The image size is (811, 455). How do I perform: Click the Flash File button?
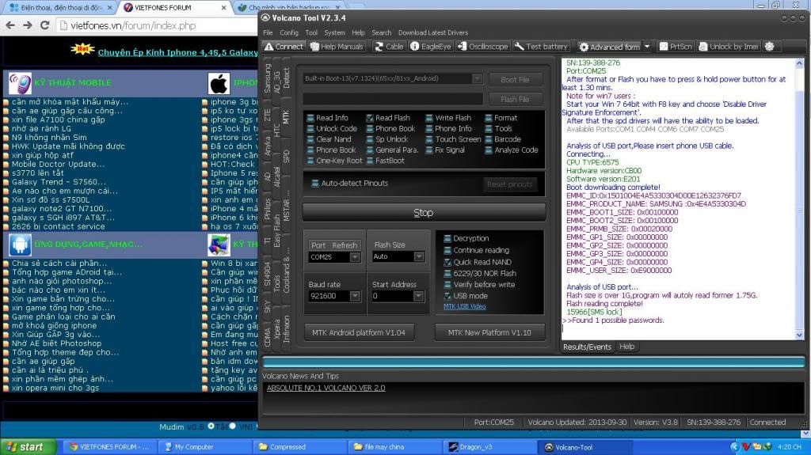515,99
